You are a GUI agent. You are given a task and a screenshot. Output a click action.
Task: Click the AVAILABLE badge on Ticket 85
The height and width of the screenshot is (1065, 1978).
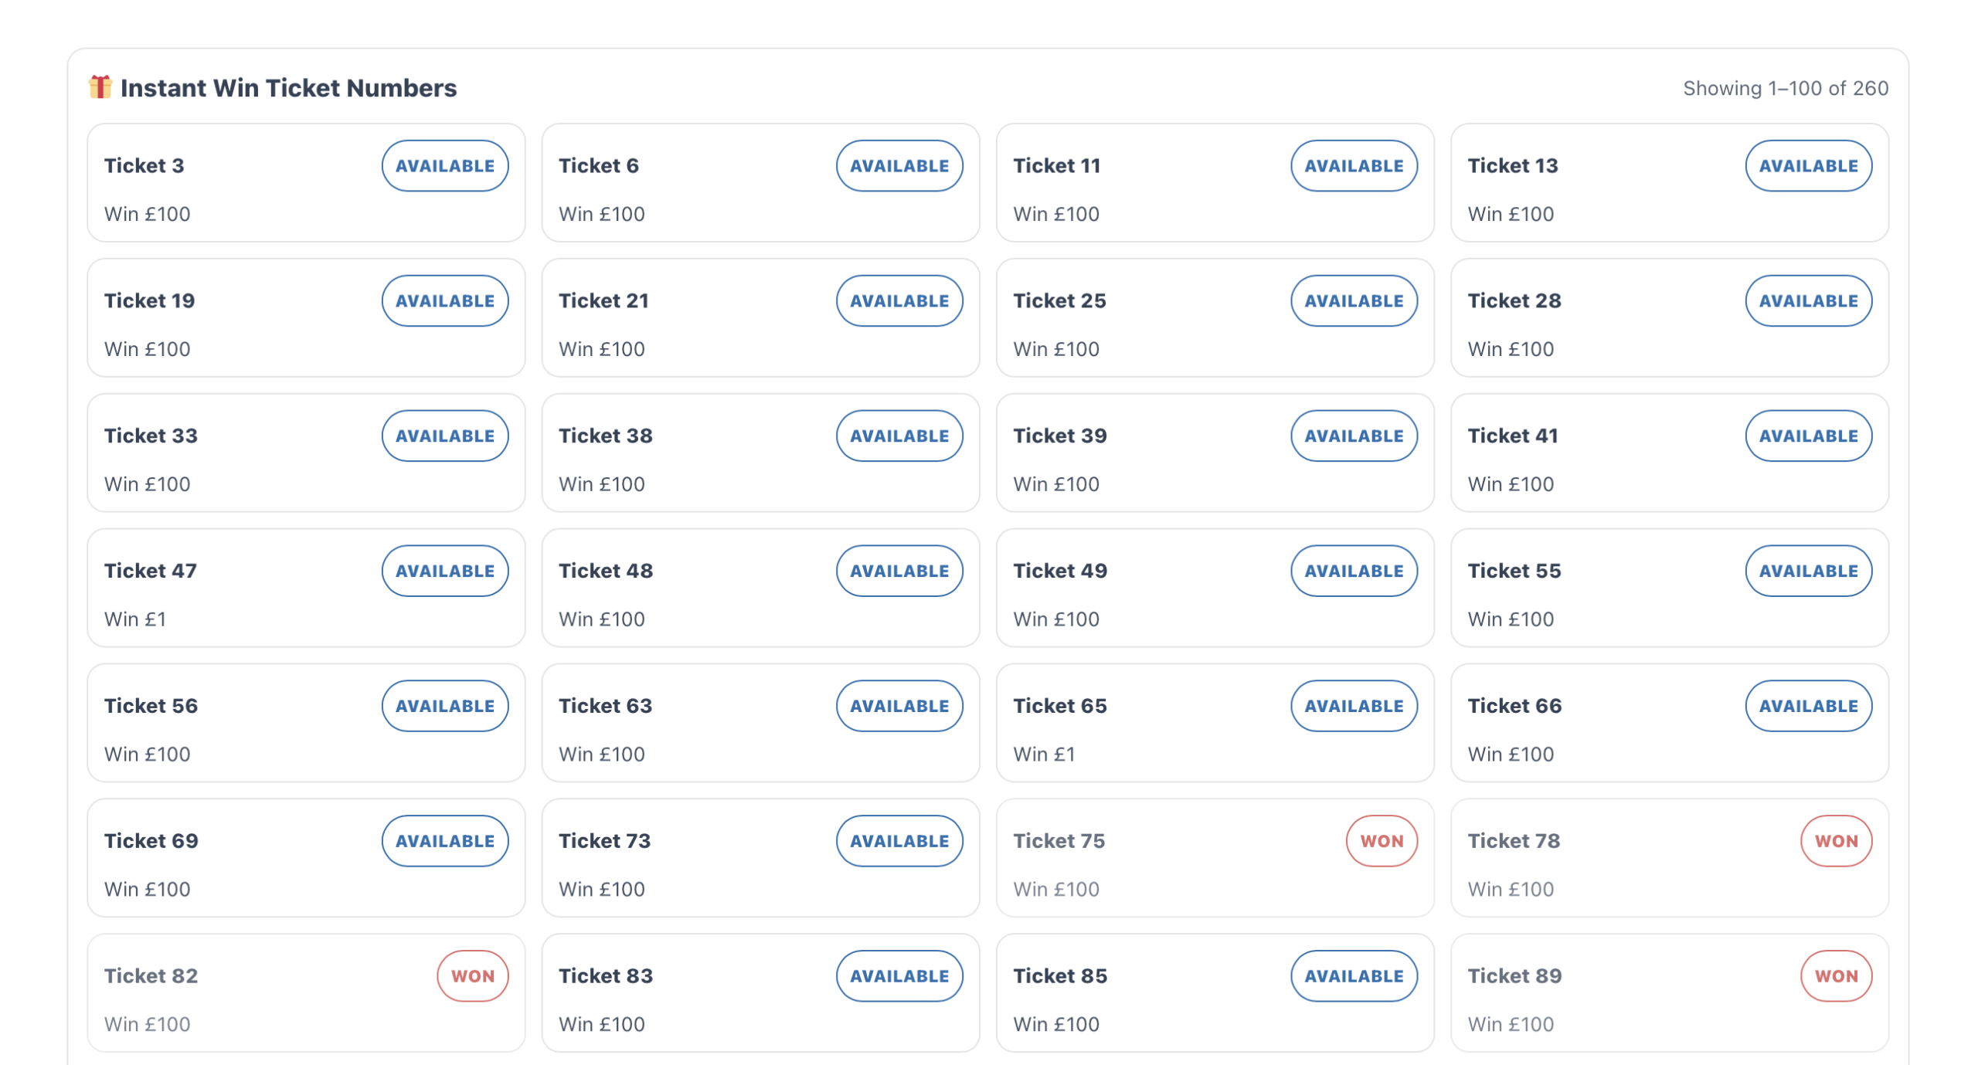click(1354, 975)
